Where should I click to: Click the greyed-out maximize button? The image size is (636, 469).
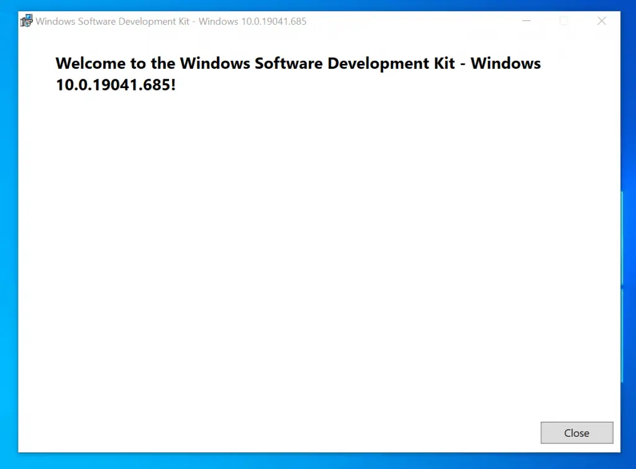click(x=564, y=21)
